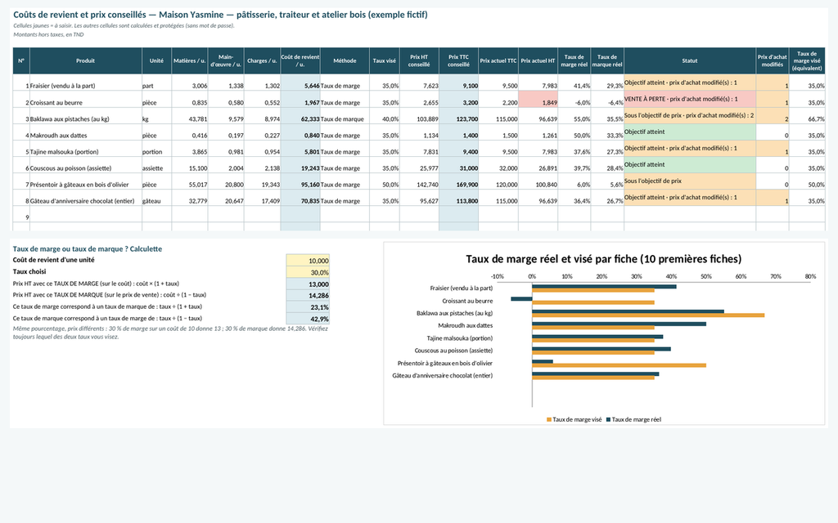
Task: Select the calculette result 13,000
Action: 308,284
